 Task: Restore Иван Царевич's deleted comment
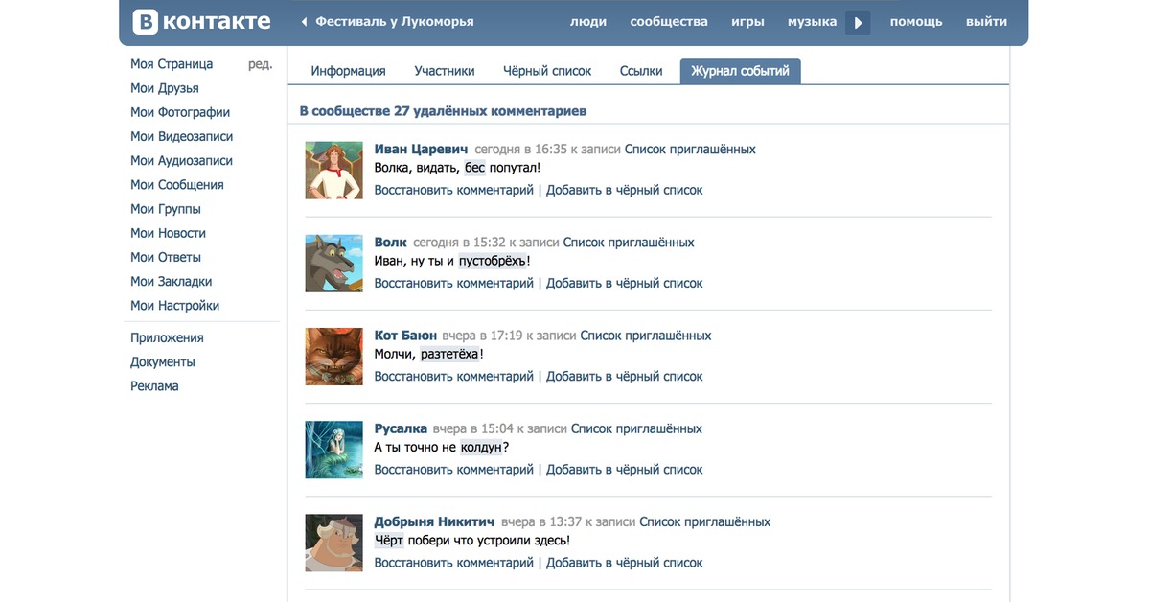point(453,190)
